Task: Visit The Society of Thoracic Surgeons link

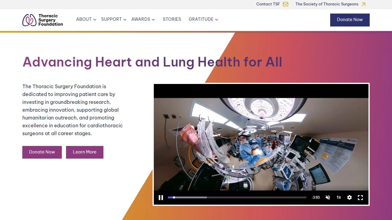Action: pyautogui.click(x=327, y=4)
